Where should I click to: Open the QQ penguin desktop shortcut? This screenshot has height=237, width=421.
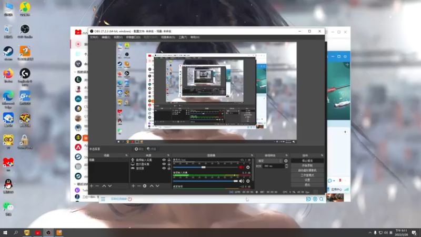8,186
